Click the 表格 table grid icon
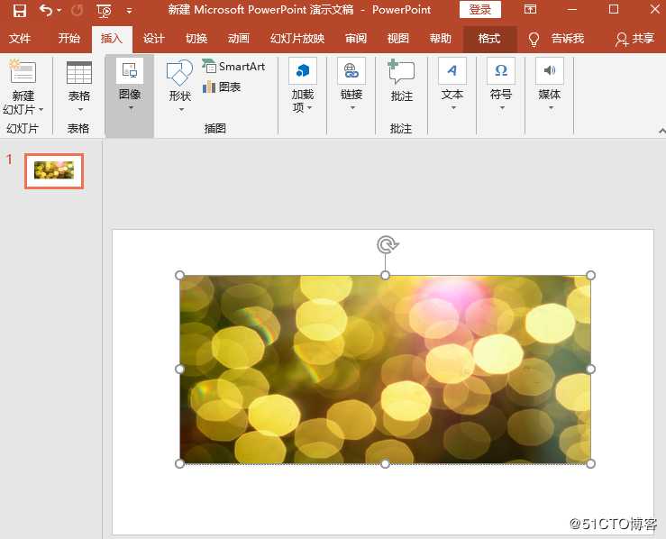Screen dimensions: 666x539 pyautogui.click(x=79, y=73)
